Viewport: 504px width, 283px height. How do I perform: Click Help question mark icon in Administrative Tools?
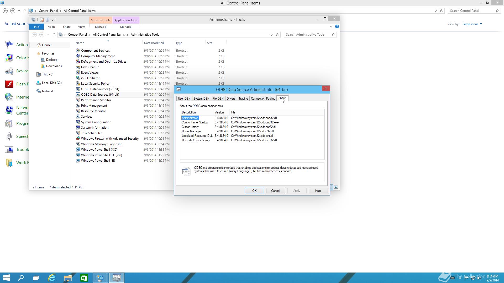tap(337, 26)
